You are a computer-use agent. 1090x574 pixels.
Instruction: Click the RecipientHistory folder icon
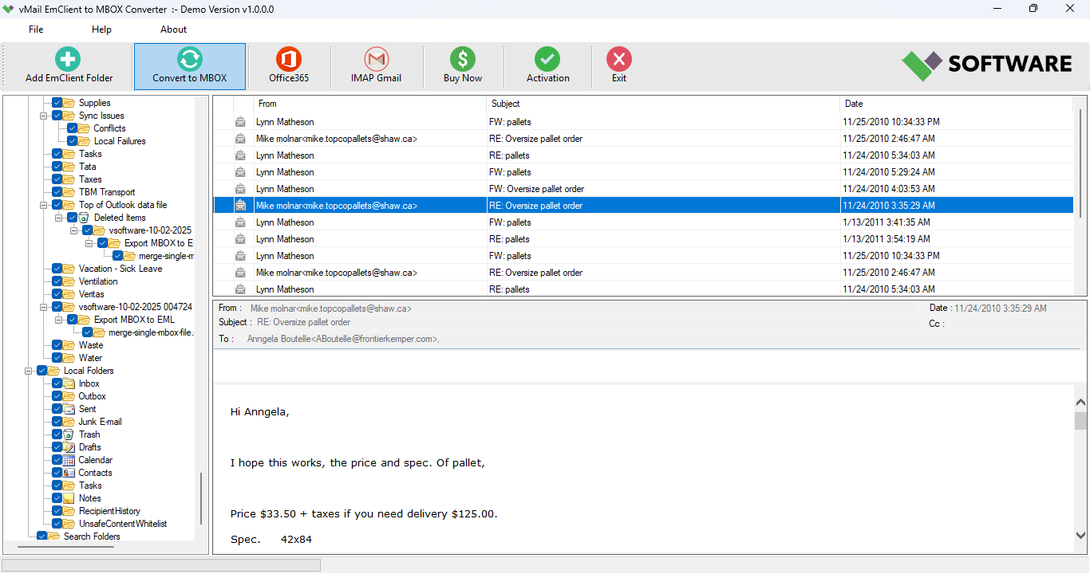[x=69, y=511]
